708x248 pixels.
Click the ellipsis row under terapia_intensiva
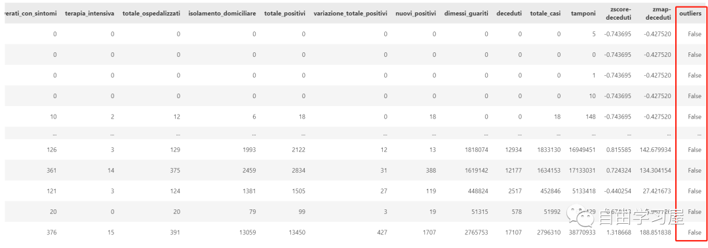coord(113,134)
